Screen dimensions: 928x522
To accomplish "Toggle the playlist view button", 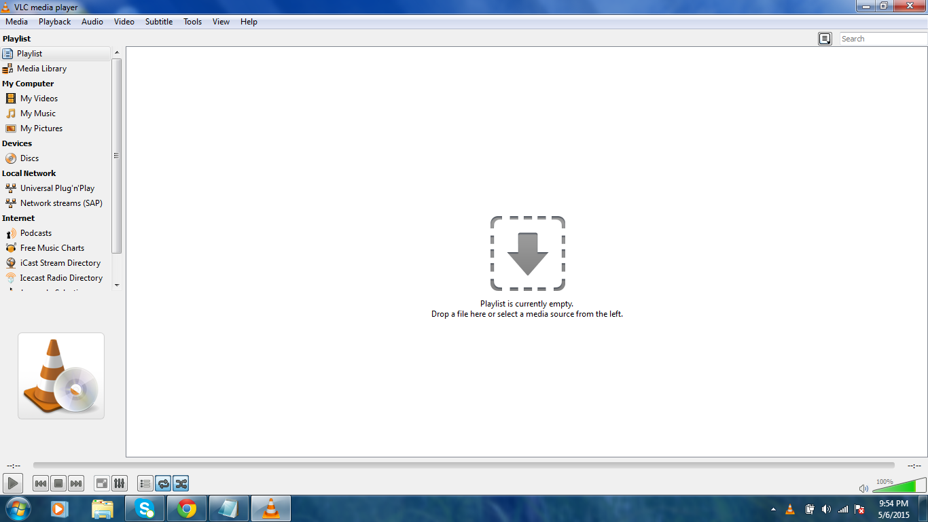I will 145,483.
